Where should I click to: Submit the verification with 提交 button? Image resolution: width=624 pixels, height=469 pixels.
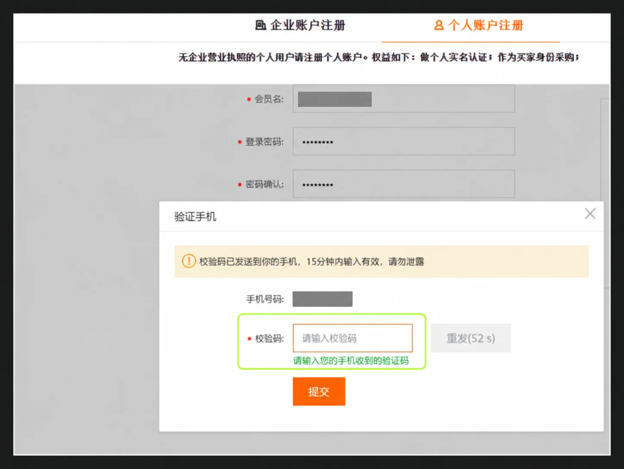coord(319,391)
